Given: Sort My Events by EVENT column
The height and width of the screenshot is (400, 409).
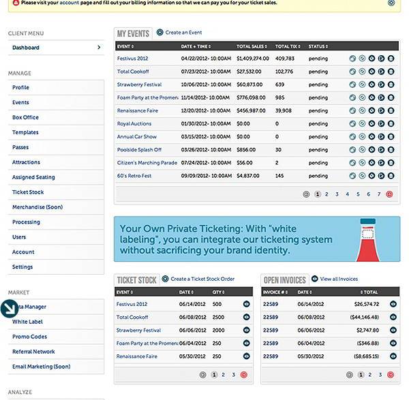Looking at the screenshot, I should pos(125,46).
